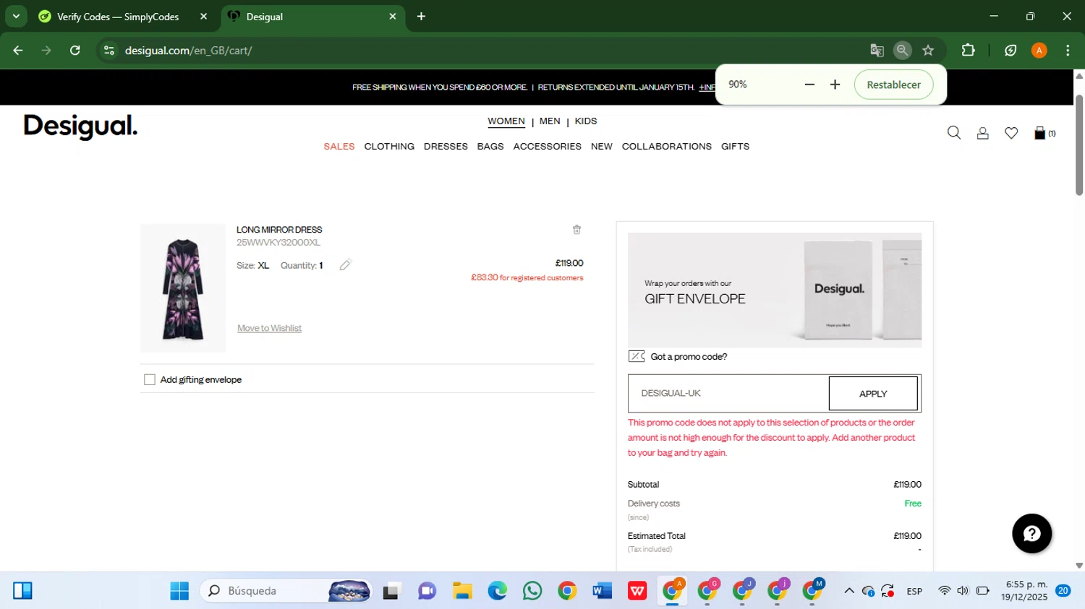This screenshot has width=1085, height=609.
Task: Select WOMEN section
Action: pyautogui.click(x=506, y=121)
